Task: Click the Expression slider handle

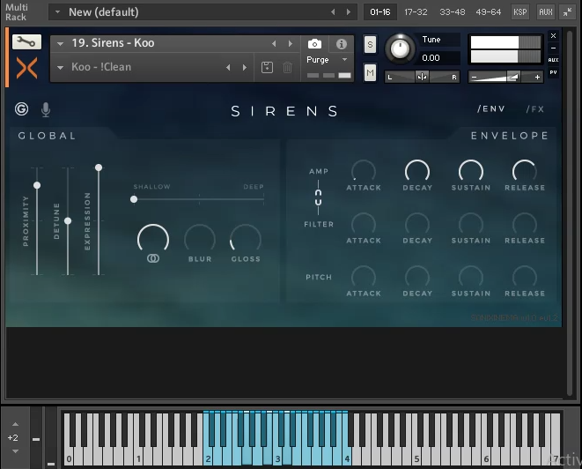Action: [99, 167]
